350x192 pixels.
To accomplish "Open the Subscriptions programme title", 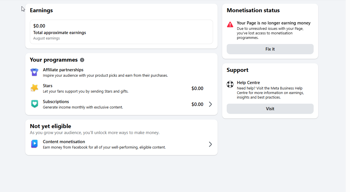I will click(56, 102).
